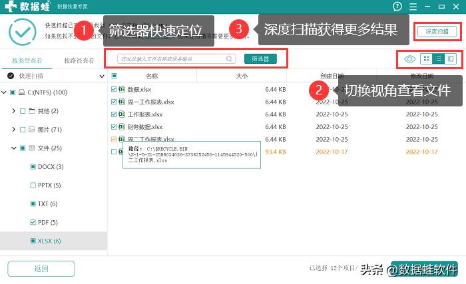Select the TXT (6) tree item
466x284 pixels.
pyautogui.click(x=48, y=204)
